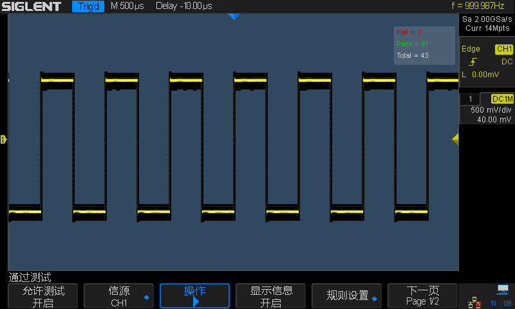Click the 500 mV/div vertical scale
The image size is (515, 309).
[491, 110]
